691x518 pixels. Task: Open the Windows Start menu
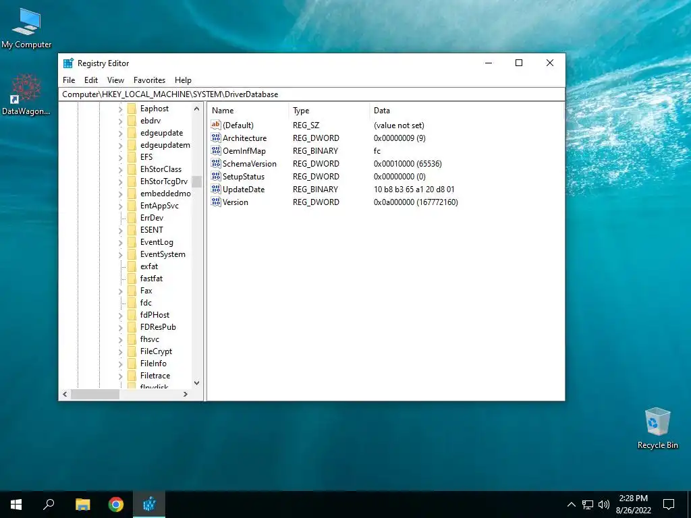(16, 505)
